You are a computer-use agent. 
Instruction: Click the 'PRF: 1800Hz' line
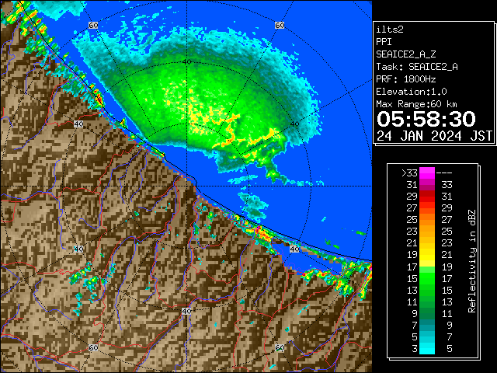point(406,79)
